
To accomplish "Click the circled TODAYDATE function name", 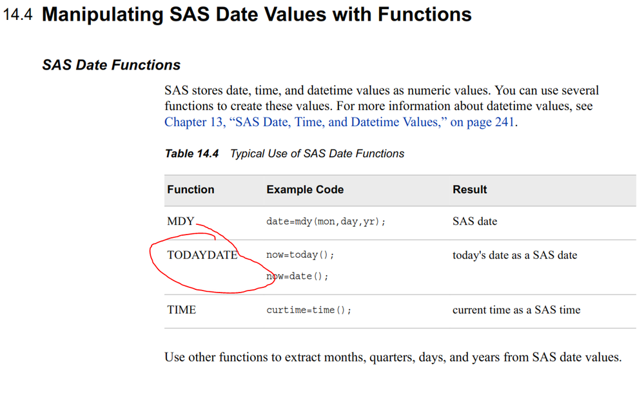I will 202,255.
